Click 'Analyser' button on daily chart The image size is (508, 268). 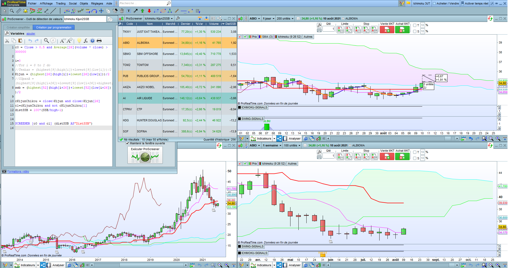[292, 138]
